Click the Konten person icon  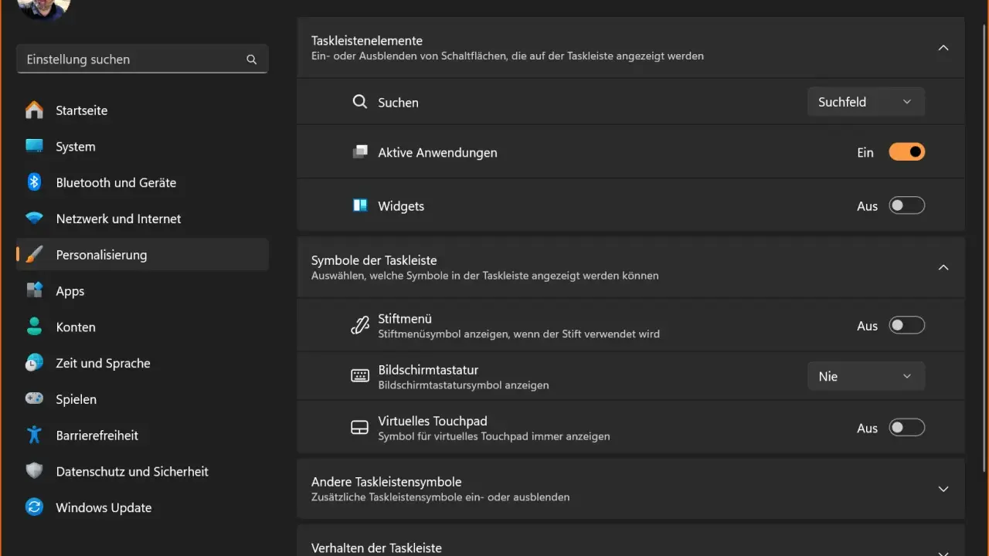34,327
